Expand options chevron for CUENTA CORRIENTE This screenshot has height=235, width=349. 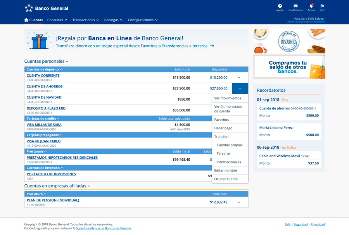pyautogui.click(x=239, y=78)
